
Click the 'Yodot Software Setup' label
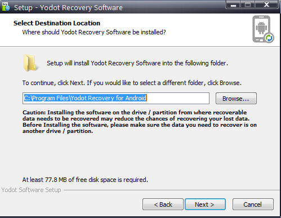[x=31, y=190]
